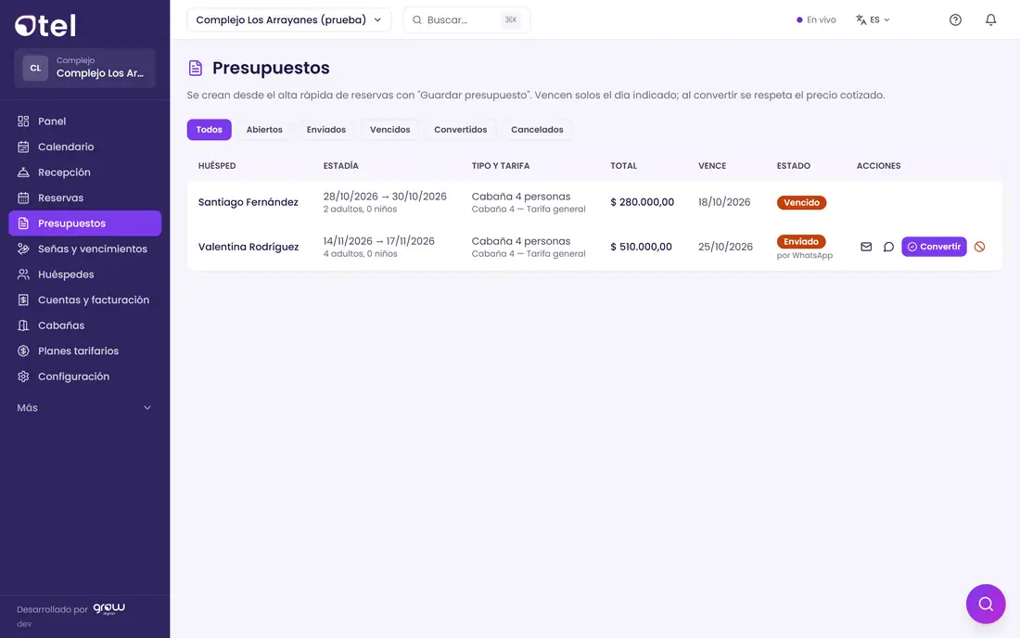The height and width of the screenshot is (638, 1020).
Task: Open the sidebar complex switcher card
Action: coord(84,68)
